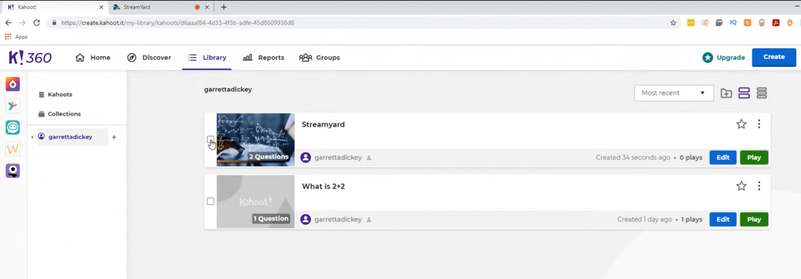Click the yellow extension icon
The width and height of the screenshot is (801, 279).
(691, 22)
